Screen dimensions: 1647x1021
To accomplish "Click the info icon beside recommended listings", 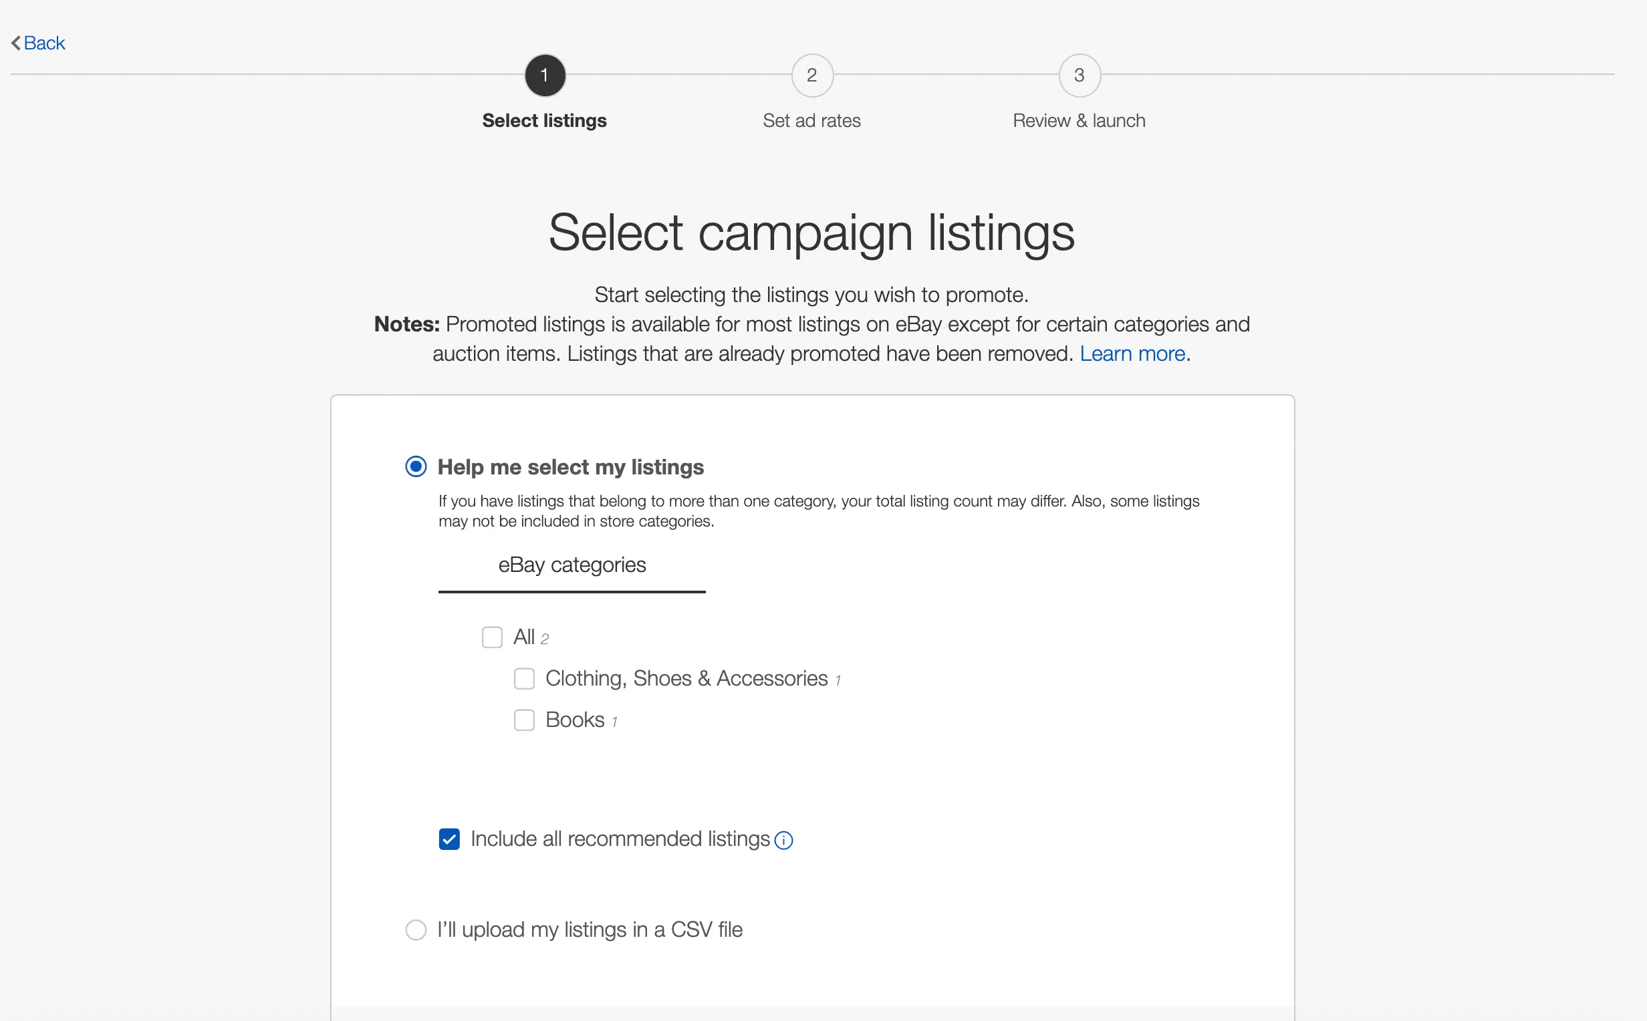I will (x=783, y=840).
